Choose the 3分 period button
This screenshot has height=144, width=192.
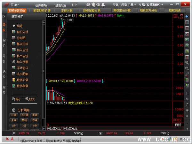[24, 126]
